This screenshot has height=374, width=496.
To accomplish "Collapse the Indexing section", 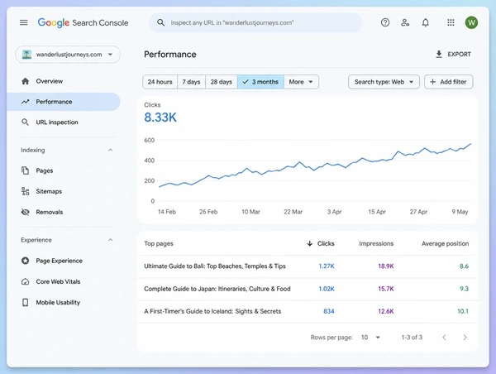I will click(110, 150).
